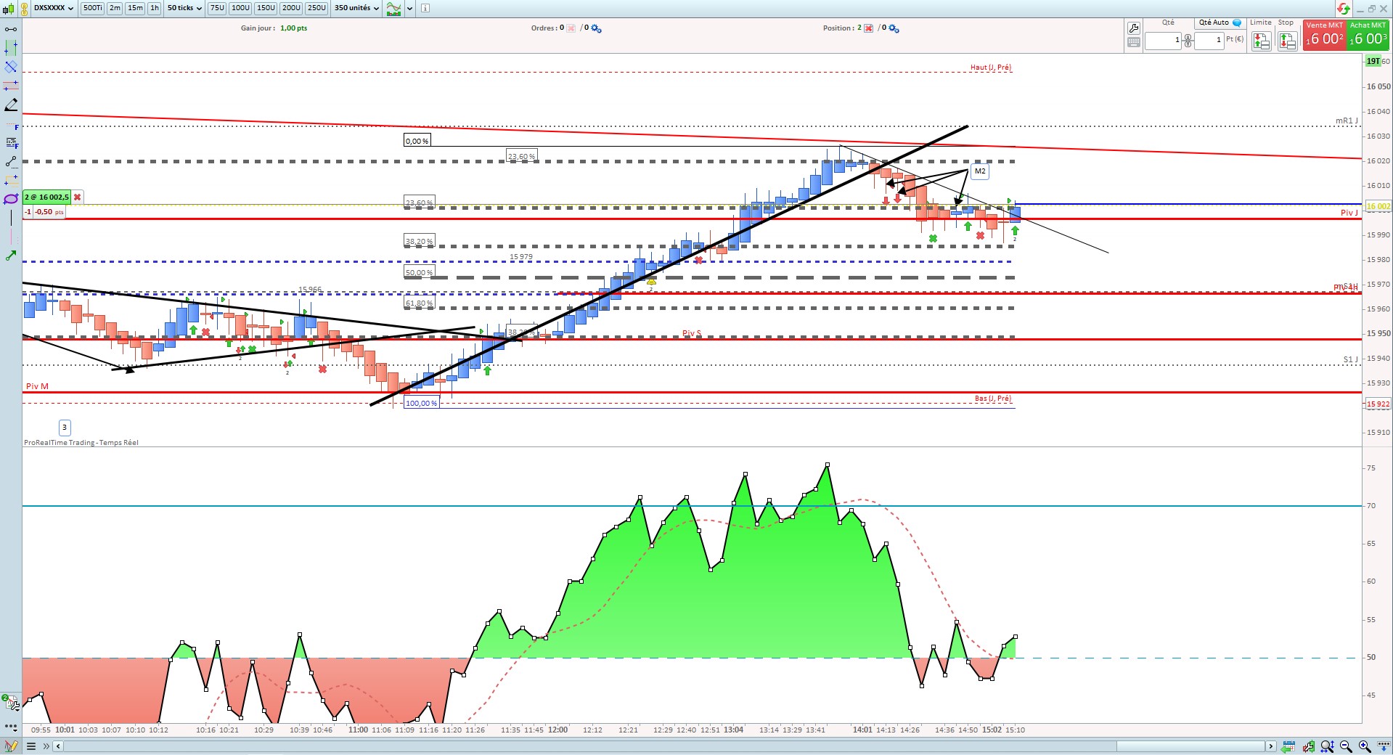This screenshot has width=1393, height=755.
Task: Close the 2 @ 16 002,5 position
Action: click(78, 197)
